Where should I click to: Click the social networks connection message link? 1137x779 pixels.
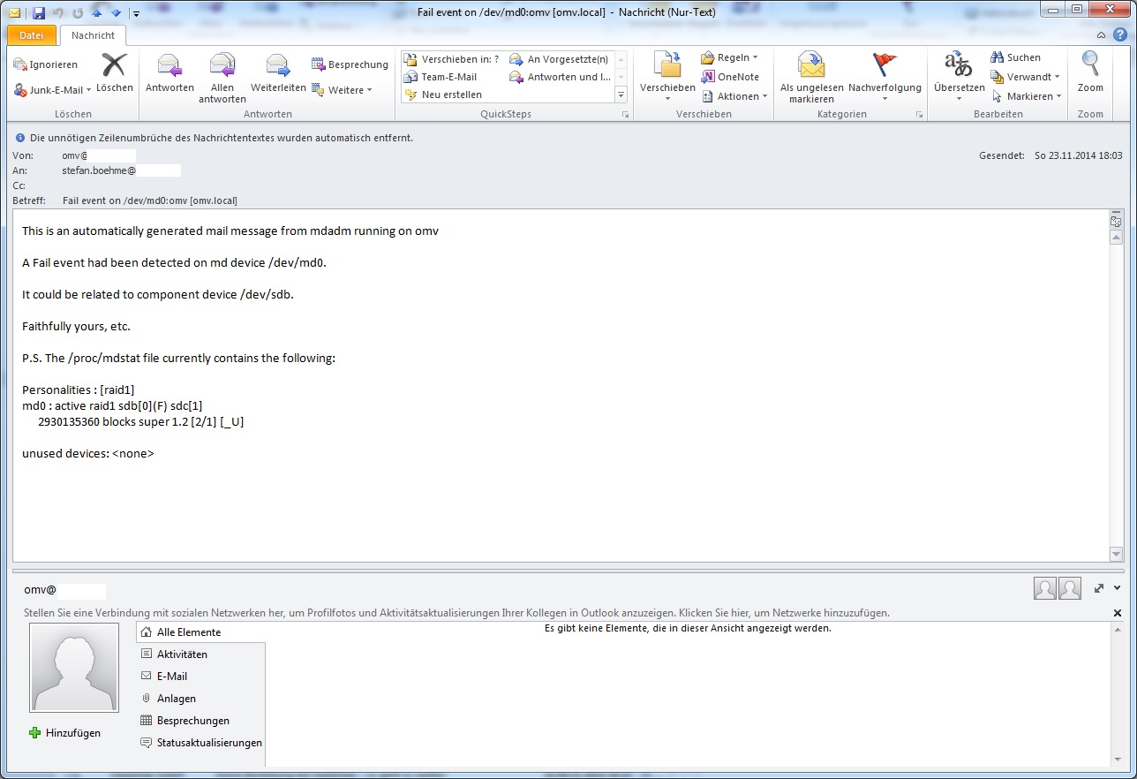click(x=456, y=613)
